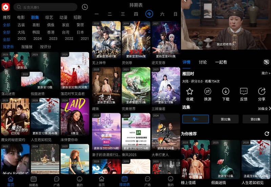The height and width of the screenshot is (187, 271).
Task: Select 剧集 category tab
Action: click(x=35, y=17)
